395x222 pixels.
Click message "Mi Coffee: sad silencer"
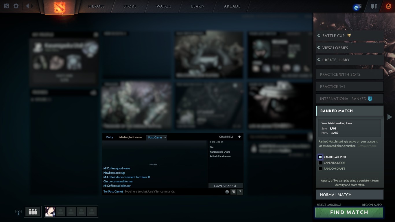pos(117,186)
